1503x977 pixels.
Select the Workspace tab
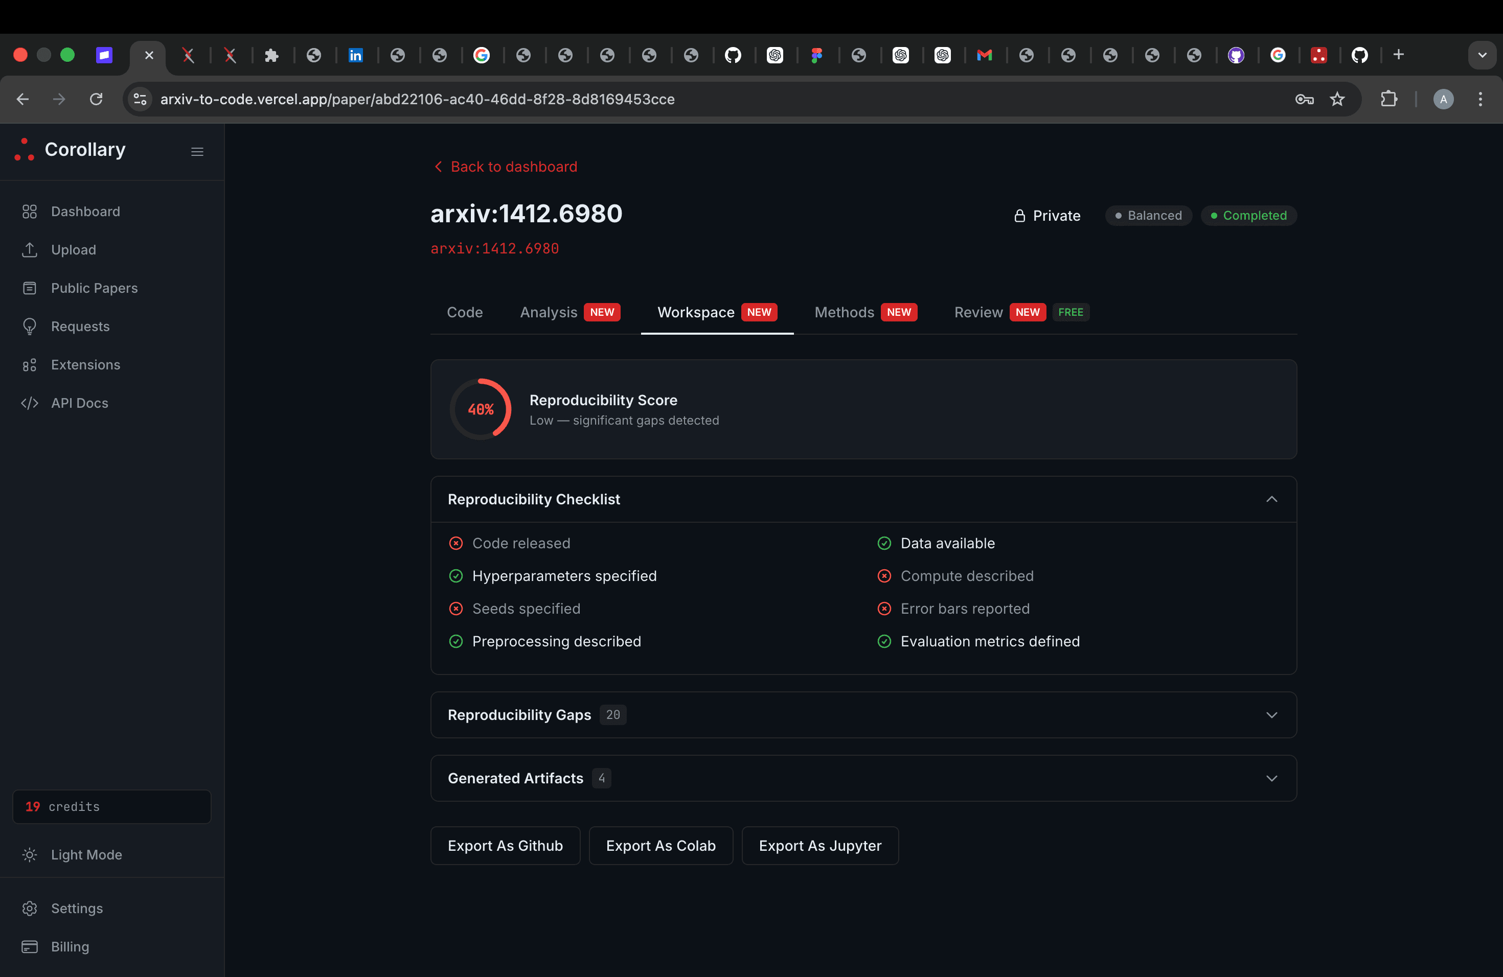pyautogui.click(x=717, y=312)
